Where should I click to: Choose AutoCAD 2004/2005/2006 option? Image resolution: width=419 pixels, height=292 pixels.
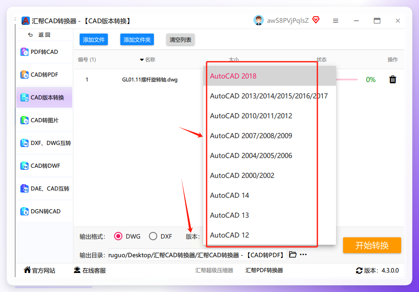point(269,156)
